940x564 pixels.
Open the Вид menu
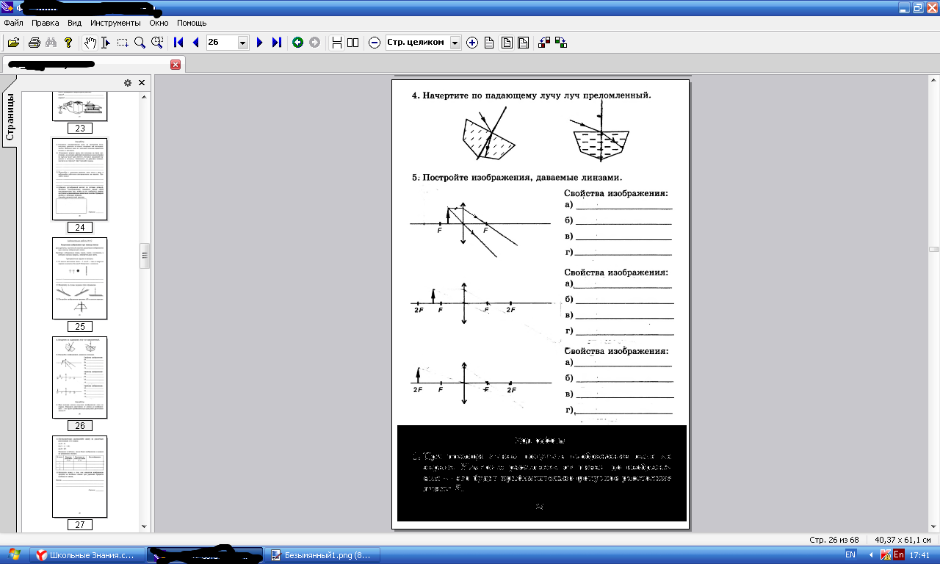74,23
